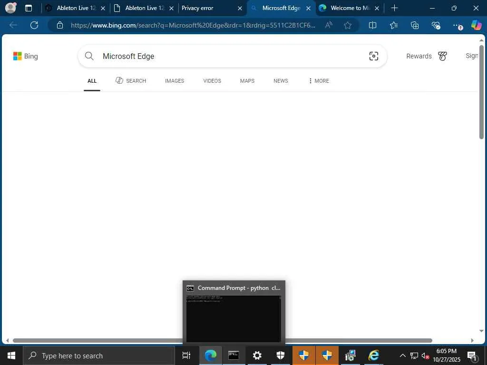Select the Copilot SEARCH tab
This screenshot has height=365, width=487.
pos(131,81)
